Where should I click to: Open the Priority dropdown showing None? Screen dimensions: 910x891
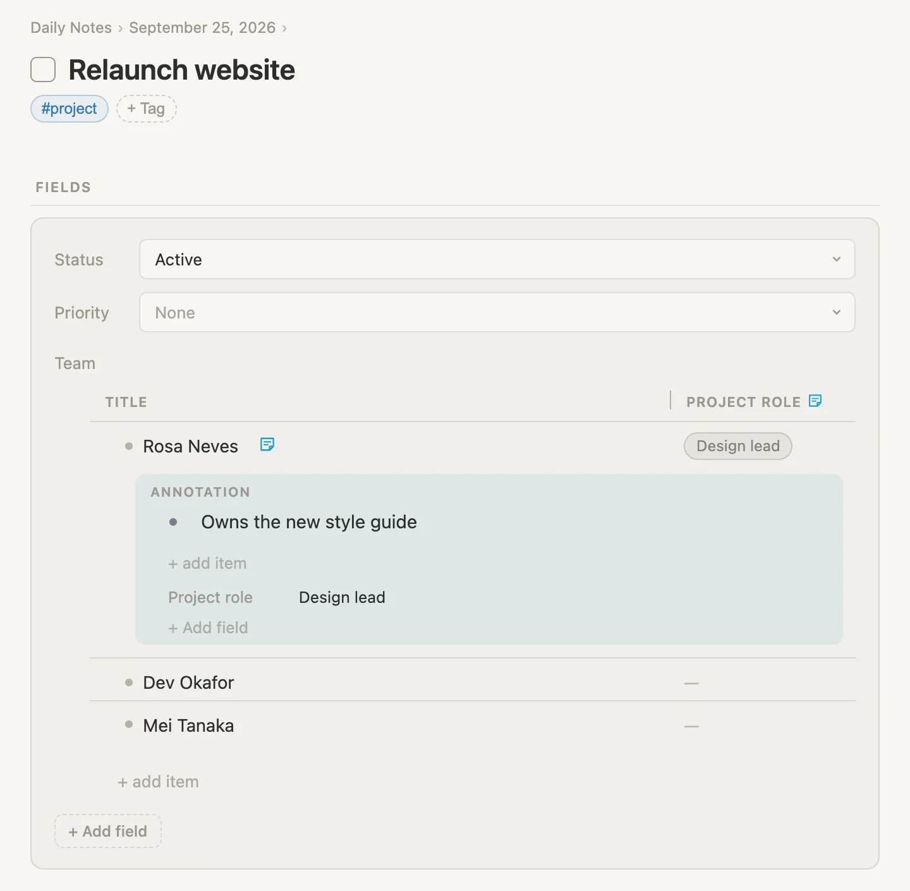(497, 312)
